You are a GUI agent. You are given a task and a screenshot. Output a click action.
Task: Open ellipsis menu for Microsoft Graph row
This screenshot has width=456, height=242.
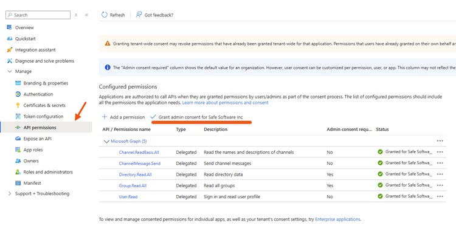(x=440, y=141)
